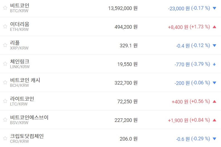Screen dimensions: 221x147
Task: Toggle favorite star for Ethereum ETH/KRW
Action: 5,26
